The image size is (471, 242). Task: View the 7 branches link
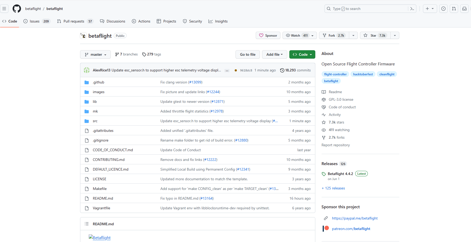pyautogui.click(x=126, y=54)
